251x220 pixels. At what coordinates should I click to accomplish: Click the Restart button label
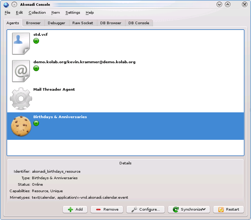233,209
